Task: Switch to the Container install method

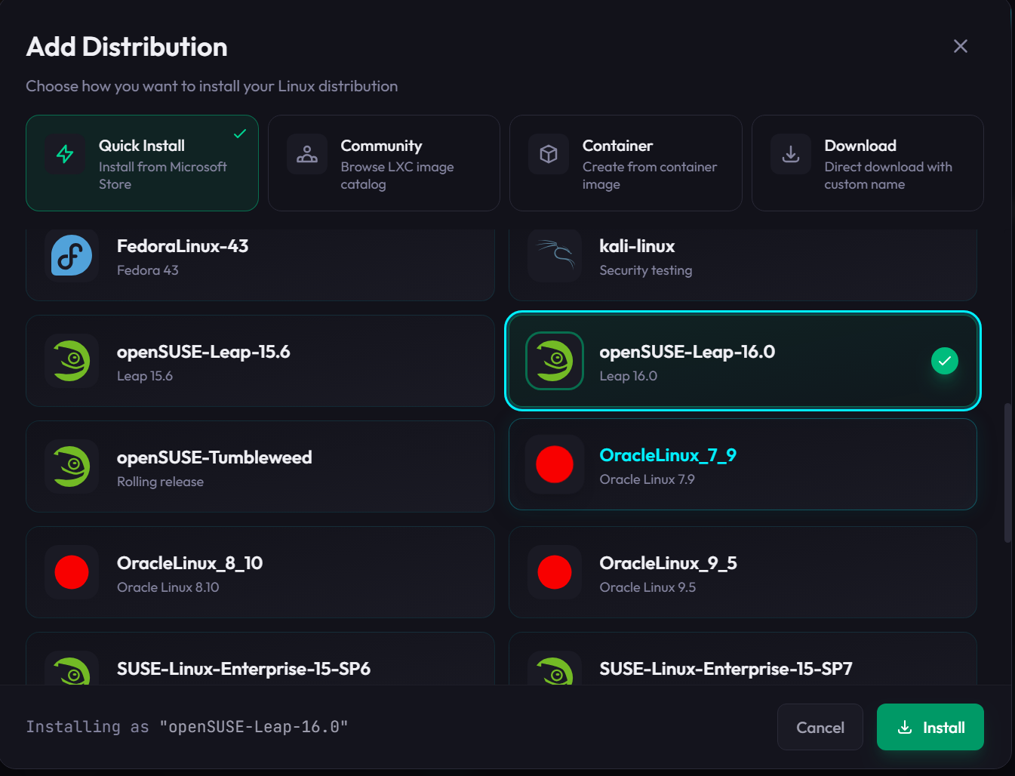Action: point(626,163)
